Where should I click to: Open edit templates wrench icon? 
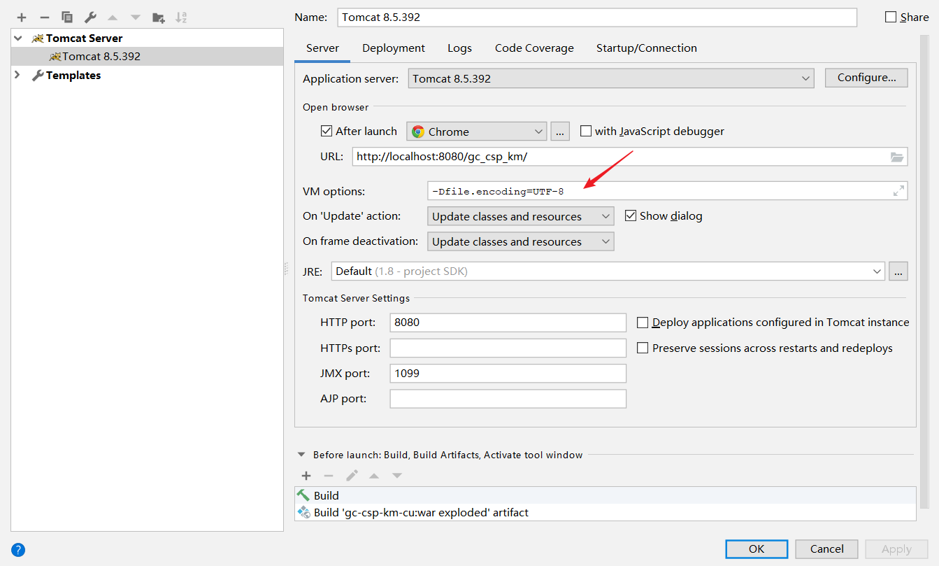pyautogui.click(x=90, y=17)
